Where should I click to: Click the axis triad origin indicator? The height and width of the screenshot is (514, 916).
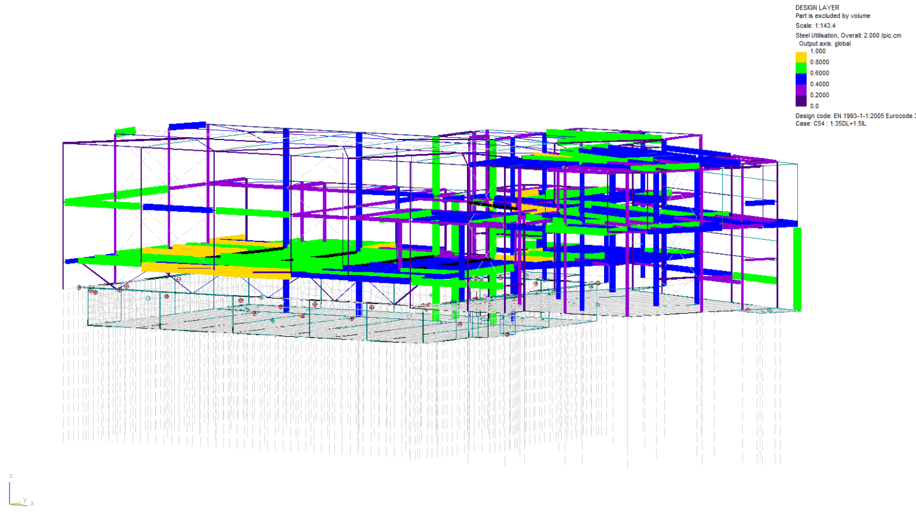point(10,504)
